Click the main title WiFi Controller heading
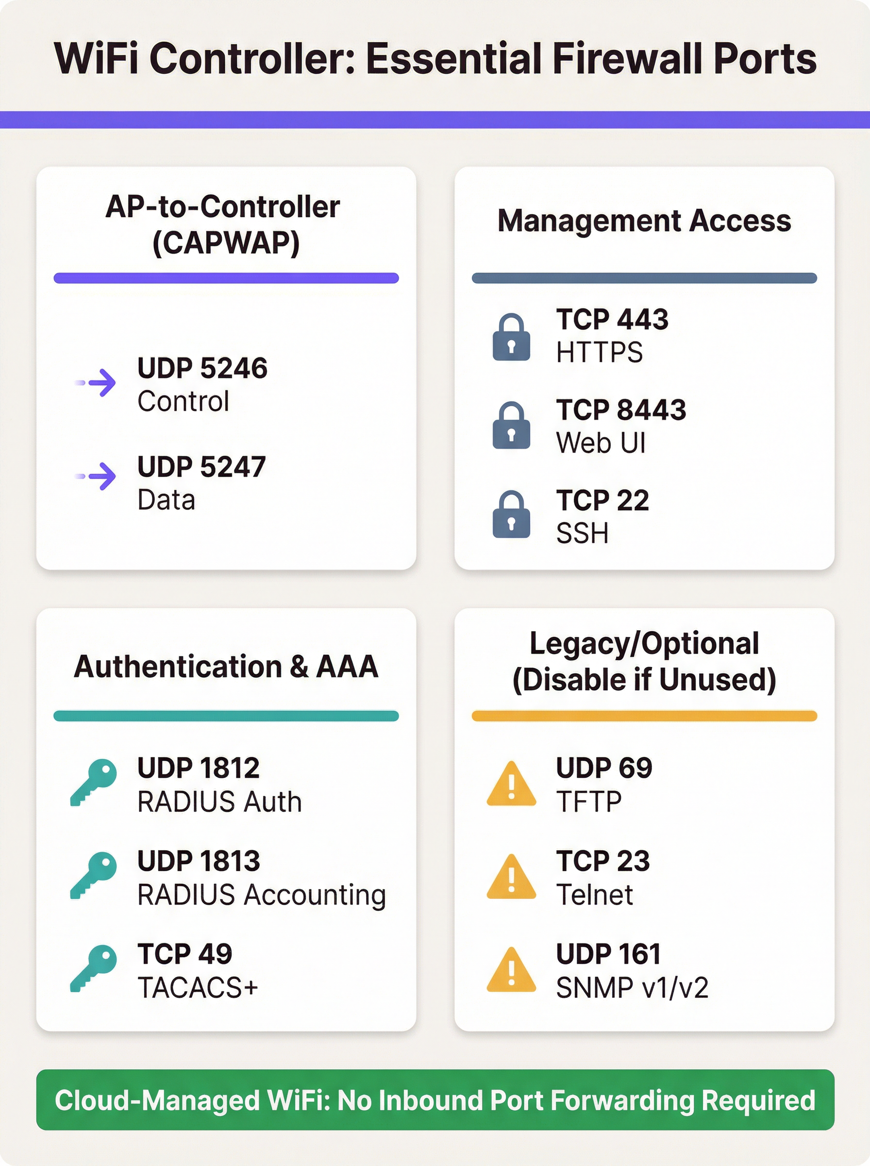Image resolution: width=870 pixels, height=1166 pixels. pyautogui.click(x=435, y=58)
